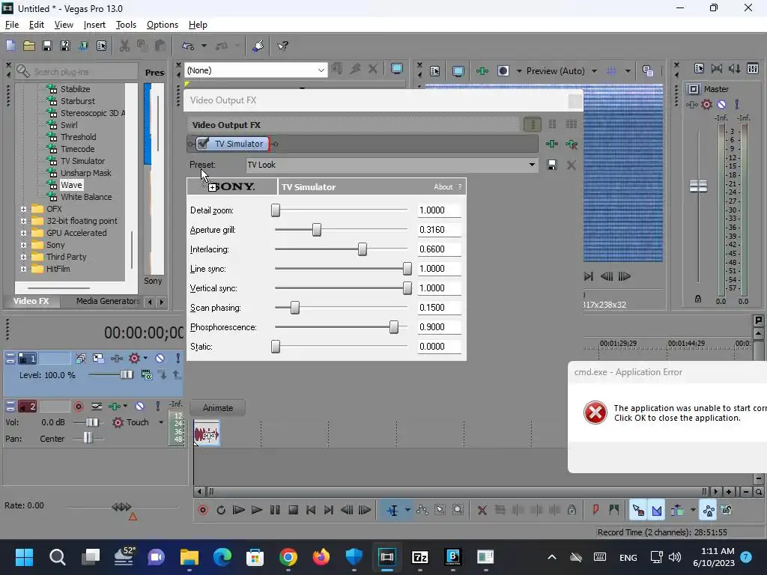Click the Cut scissors icon in toolbar
Viewport: 767px width, 575px height.
tap(125, 46)
